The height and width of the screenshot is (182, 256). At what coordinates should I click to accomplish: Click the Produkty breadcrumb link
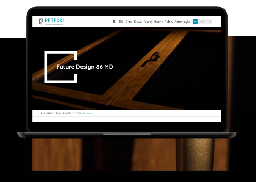49,113
